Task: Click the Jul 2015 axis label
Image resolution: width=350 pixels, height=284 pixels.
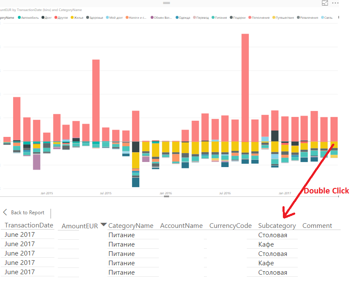Action: [106, 193]
